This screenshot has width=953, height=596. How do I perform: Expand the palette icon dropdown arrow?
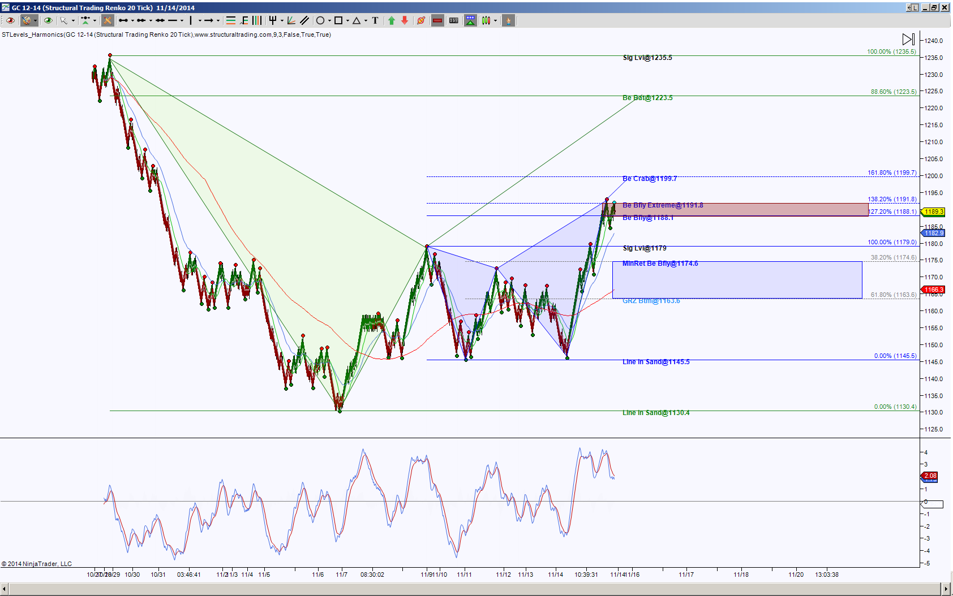pos(35,20)
